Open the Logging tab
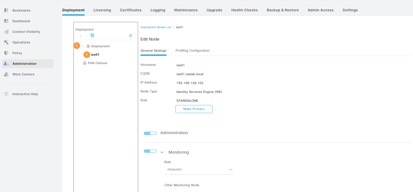The width and height of the screenshot is (413, 192). pyautogui.click(x=158, y=10)
